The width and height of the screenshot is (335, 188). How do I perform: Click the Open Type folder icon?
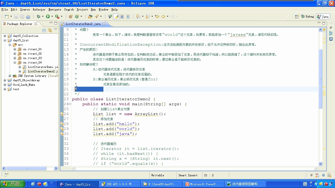pos(90,16)
